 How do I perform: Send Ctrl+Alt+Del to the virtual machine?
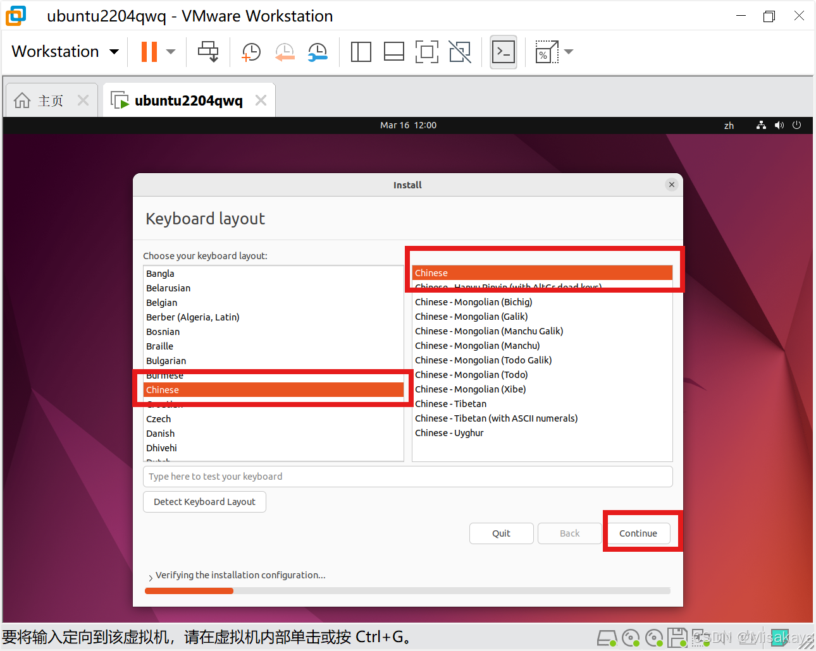coord(208,52)
